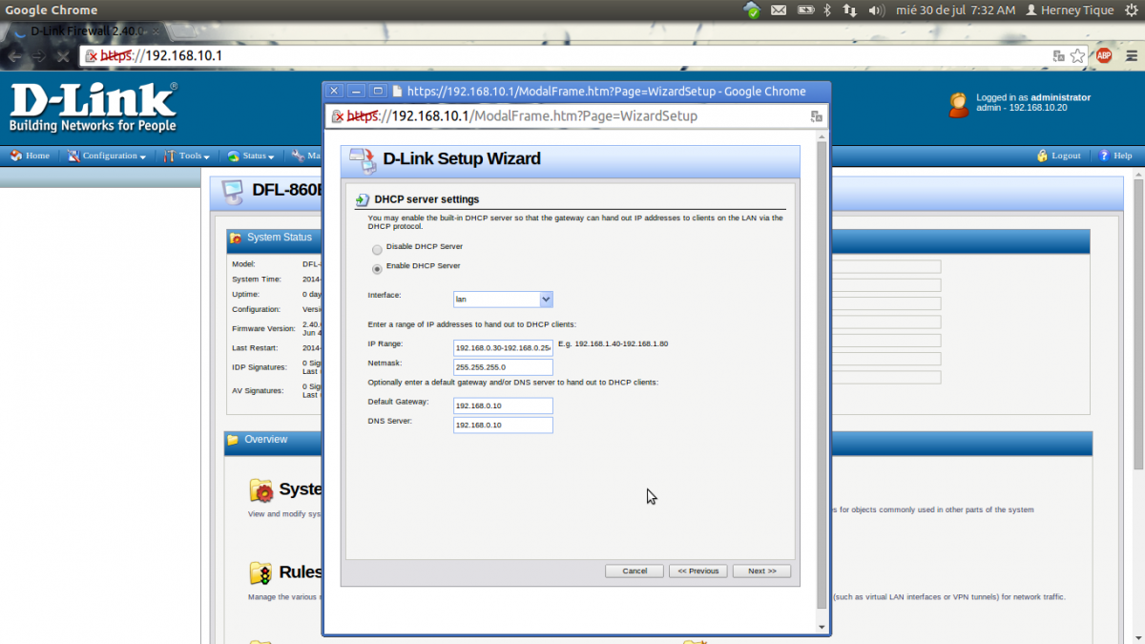This screenshot has width=1145, height=644.
Task: Click the volume speaker icon
Action: (875, 10)
